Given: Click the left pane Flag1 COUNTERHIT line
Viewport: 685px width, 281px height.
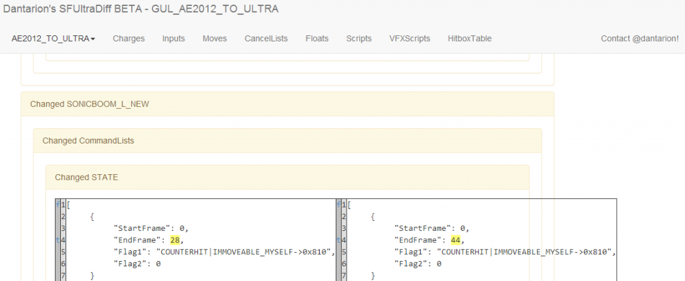Looking at the screenshot, I should coord(224,252).
